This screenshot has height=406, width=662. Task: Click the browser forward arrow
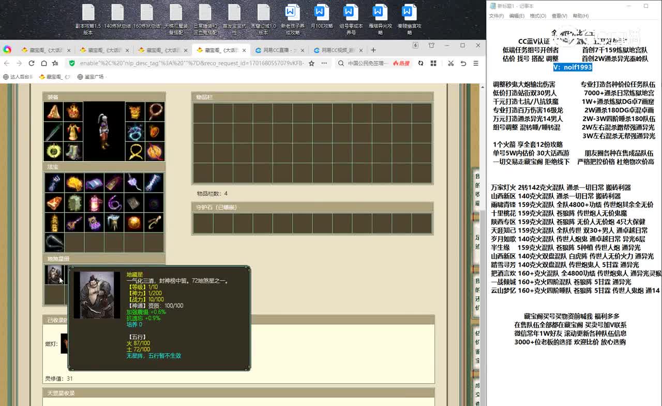19,63
